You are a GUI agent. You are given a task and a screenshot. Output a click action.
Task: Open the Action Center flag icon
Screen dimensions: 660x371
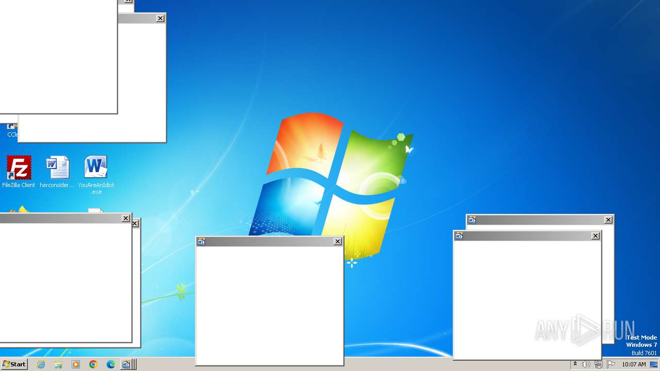(x=611, y=364)
